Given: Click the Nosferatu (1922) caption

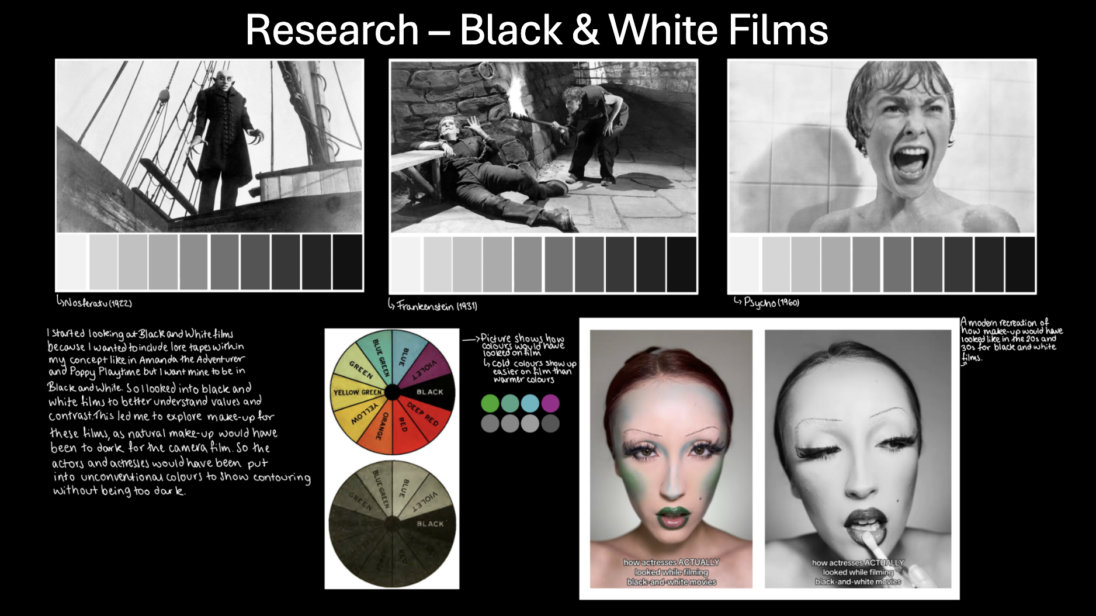Looking at the screenshot, I should pos(95,302).
